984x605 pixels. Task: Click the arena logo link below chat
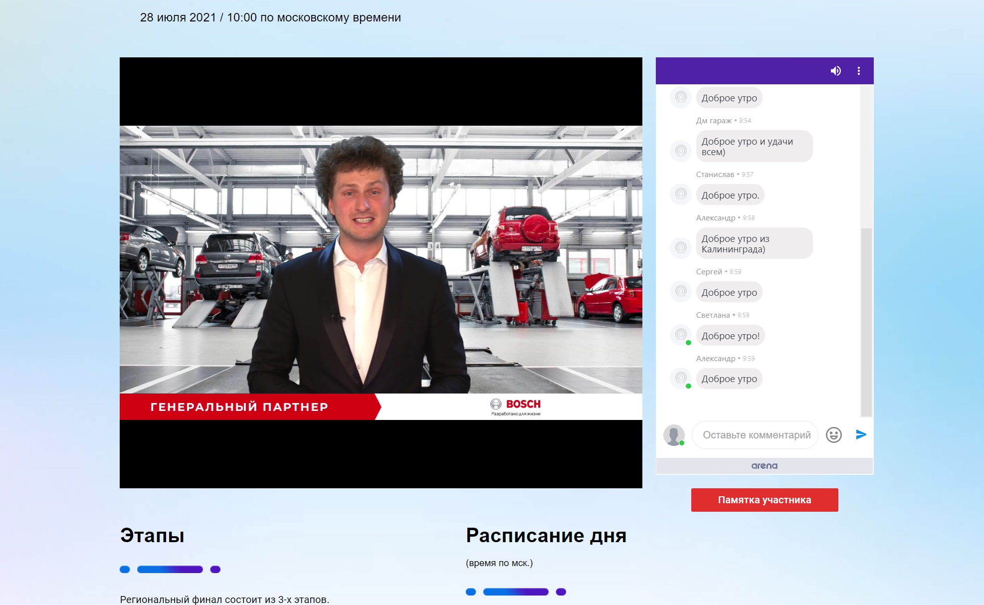point(765,466)
